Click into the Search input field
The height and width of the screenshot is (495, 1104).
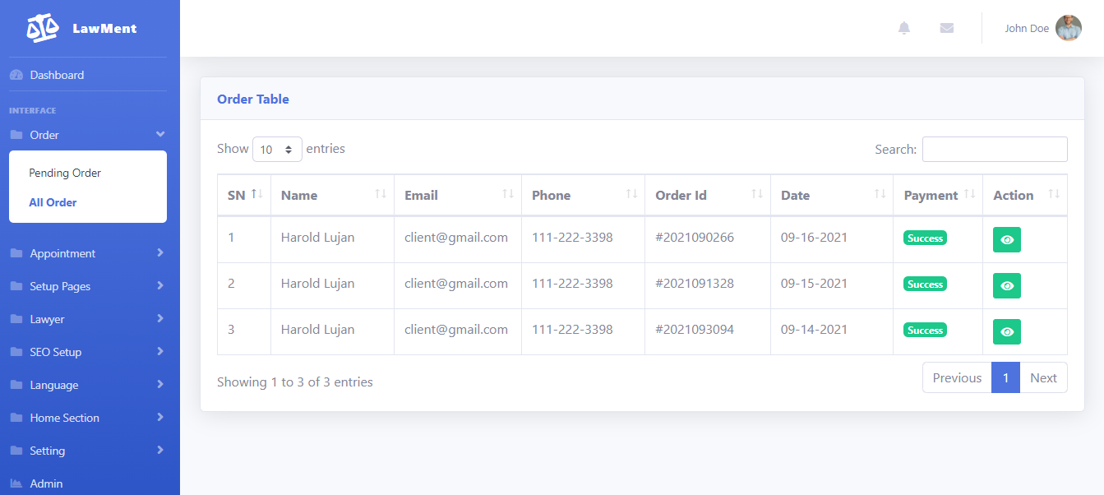(x=995, y=150)
